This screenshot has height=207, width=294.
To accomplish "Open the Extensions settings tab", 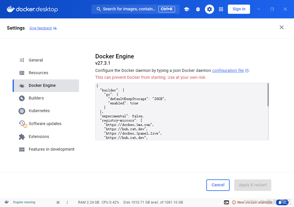I will [46, 137].
